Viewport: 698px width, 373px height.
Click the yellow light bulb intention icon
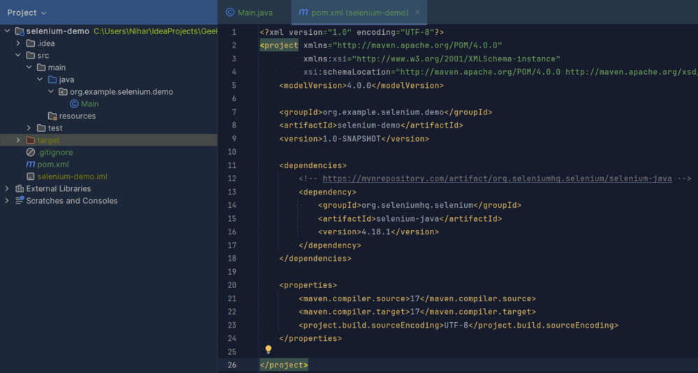tap(269, 350)
